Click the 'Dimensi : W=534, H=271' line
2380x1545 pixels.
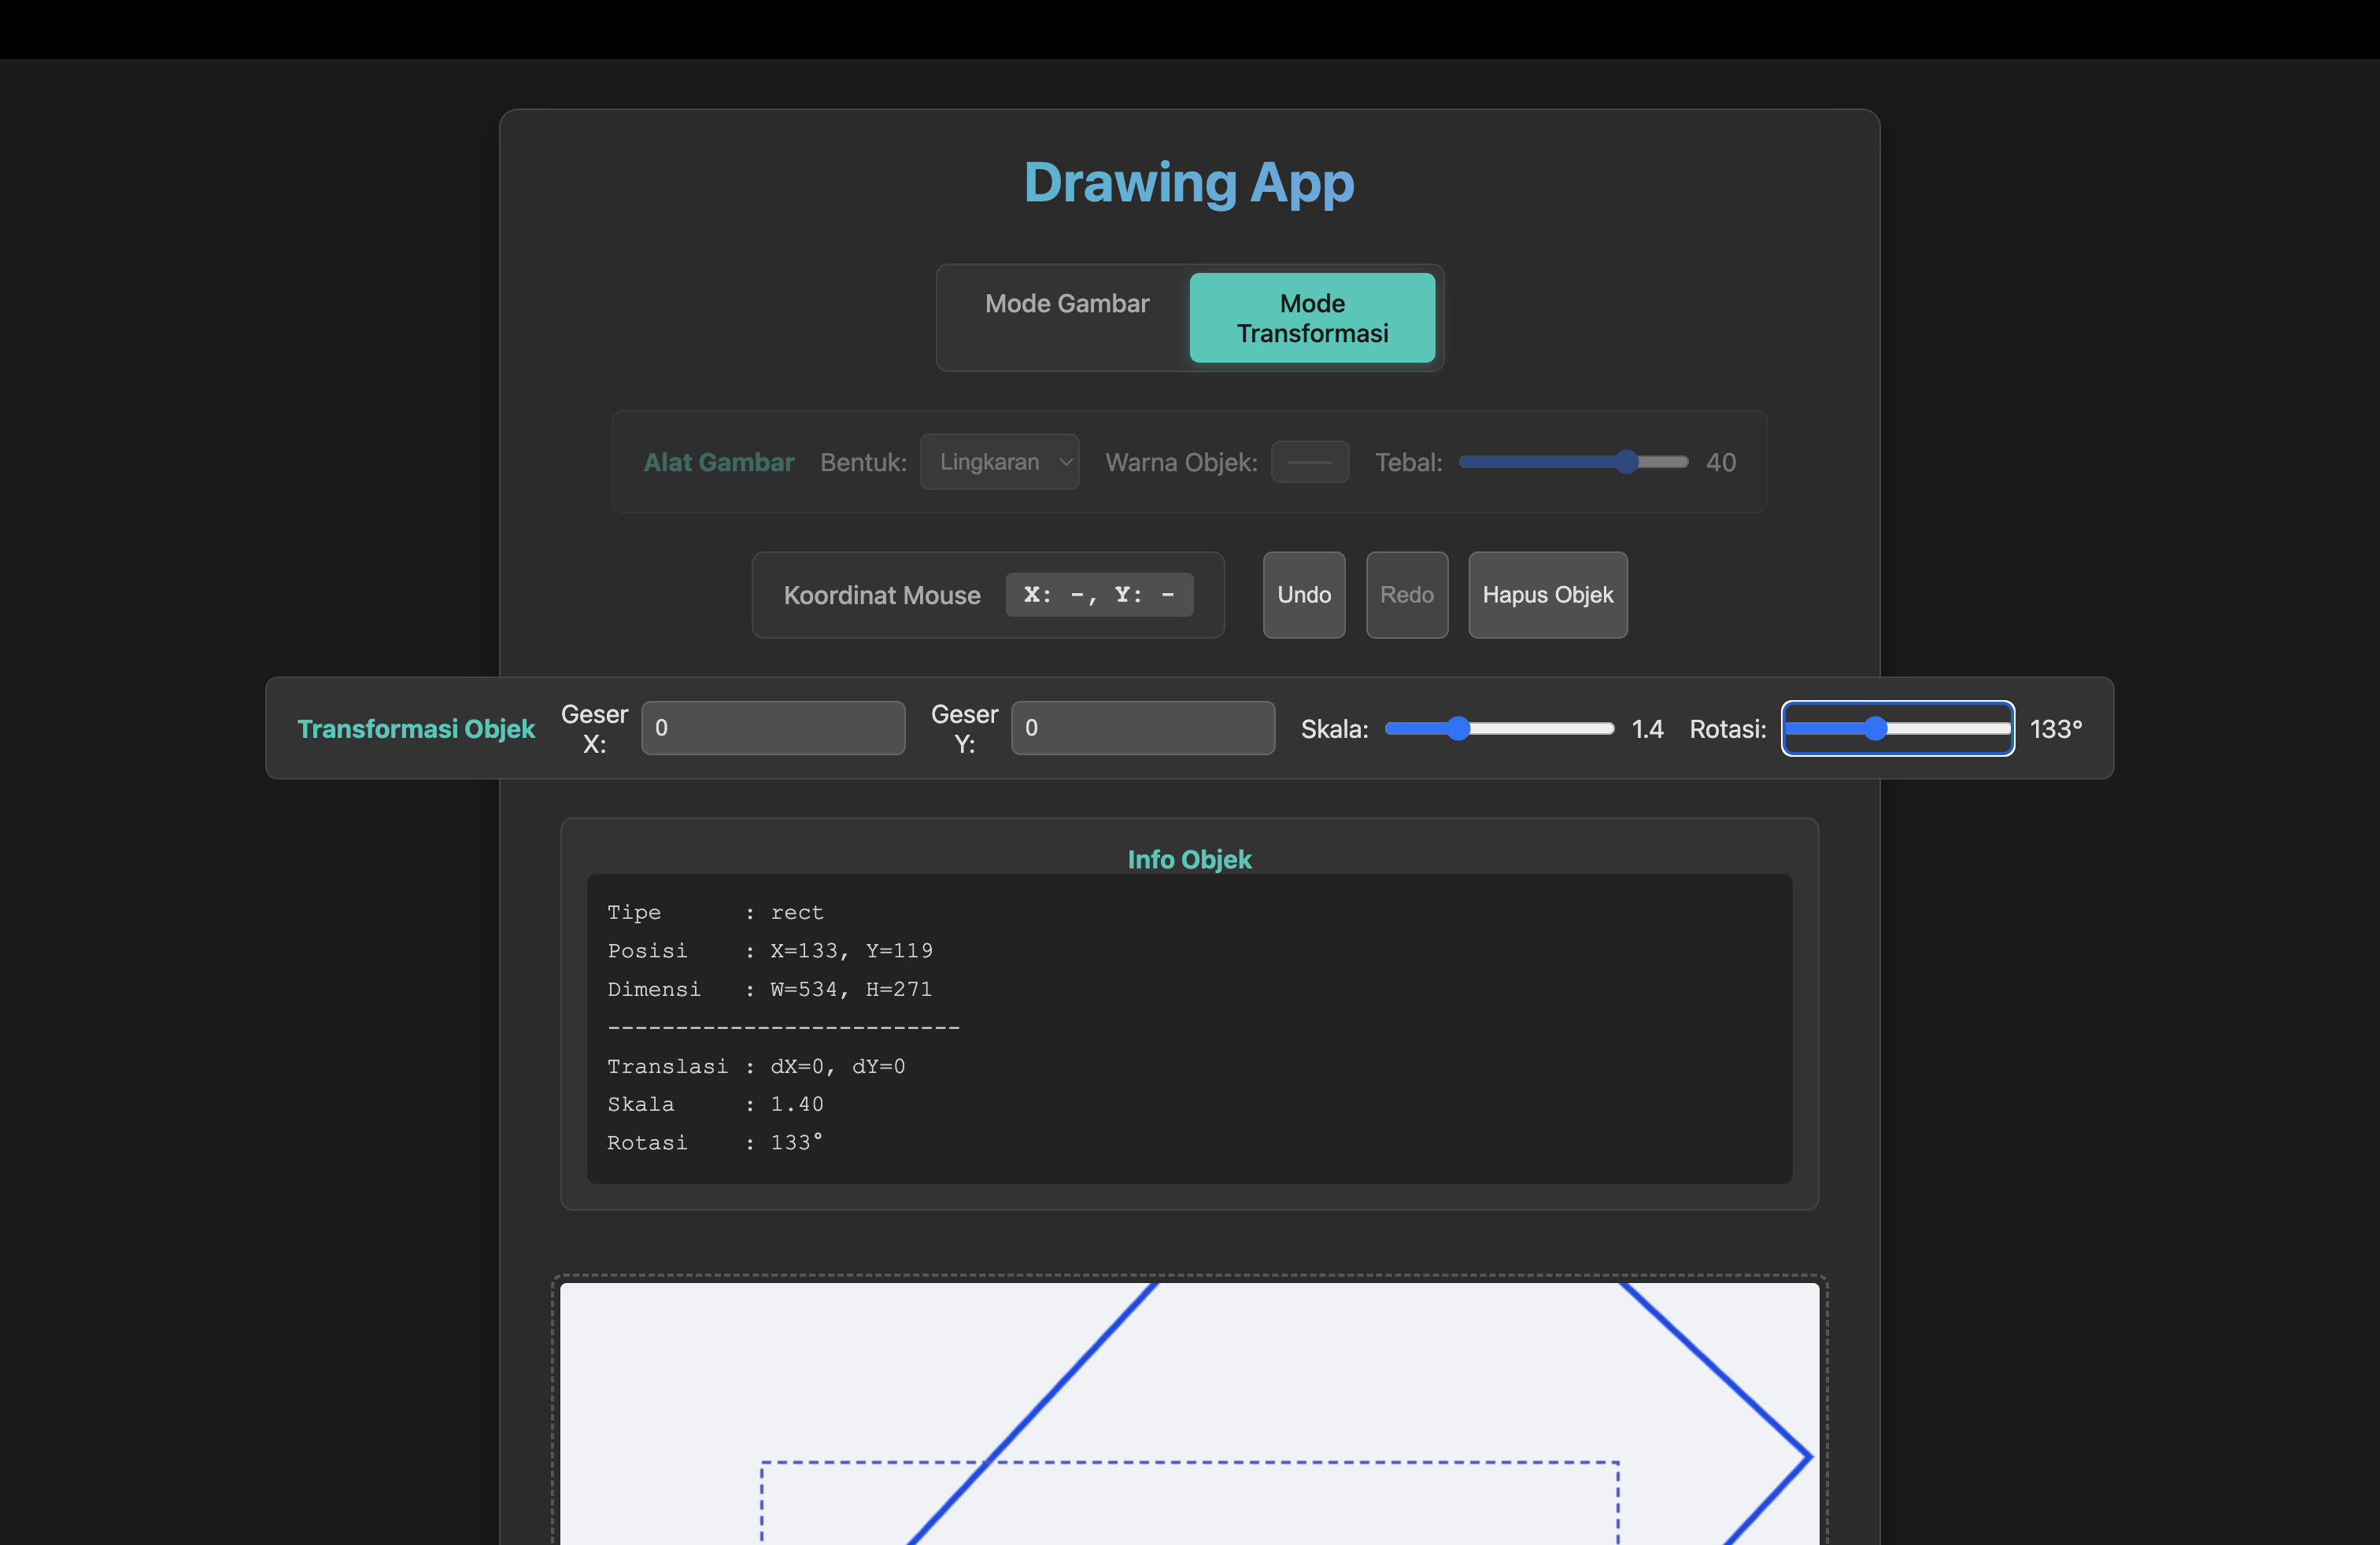(770, 990)
